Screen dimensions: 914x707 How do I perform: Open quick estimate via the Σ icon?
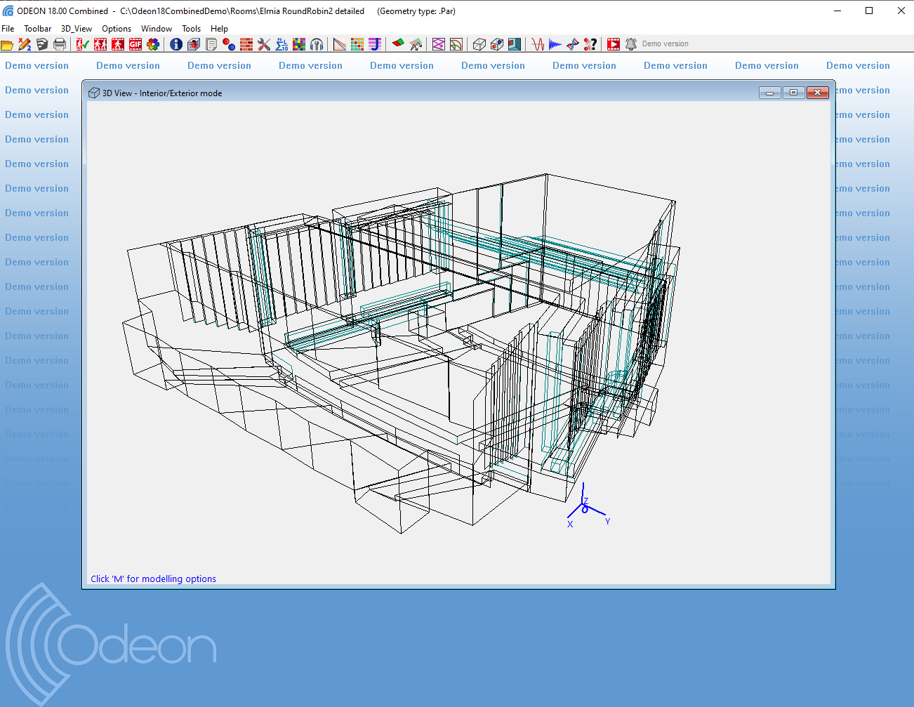pyautogui.click(x=282, y=44)
